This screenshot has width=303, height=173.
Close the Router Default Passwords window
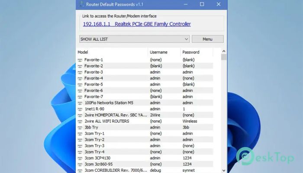coord(219,4)
